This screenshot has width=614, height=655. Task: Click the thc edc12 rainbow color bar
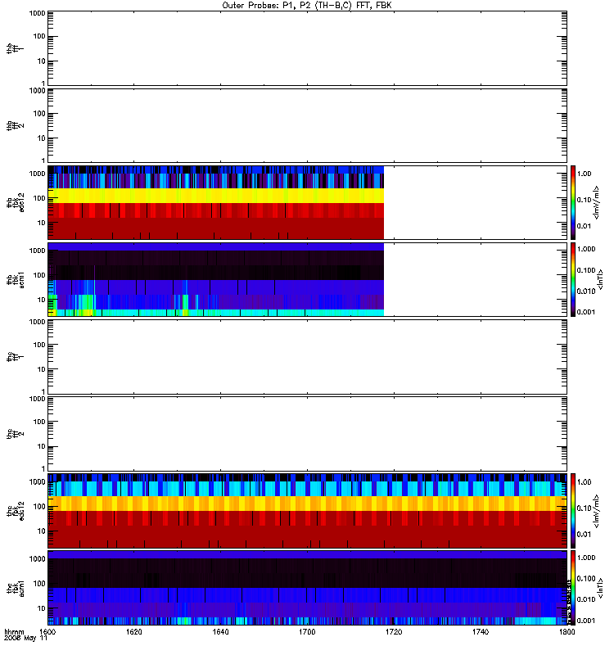(573, 511)
